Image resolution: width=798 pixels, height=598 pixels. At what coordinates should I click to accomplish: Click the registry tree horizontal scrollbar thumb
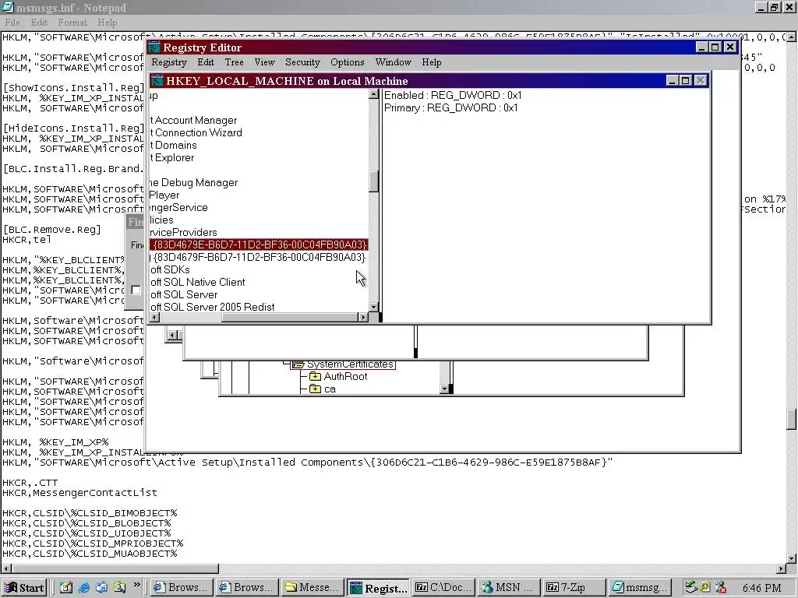[290, 318]
